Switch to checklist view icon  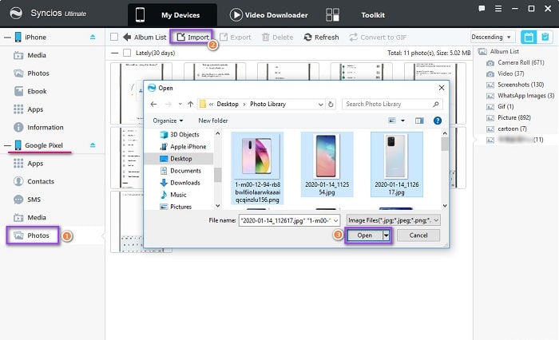click(x=545, y=37)
